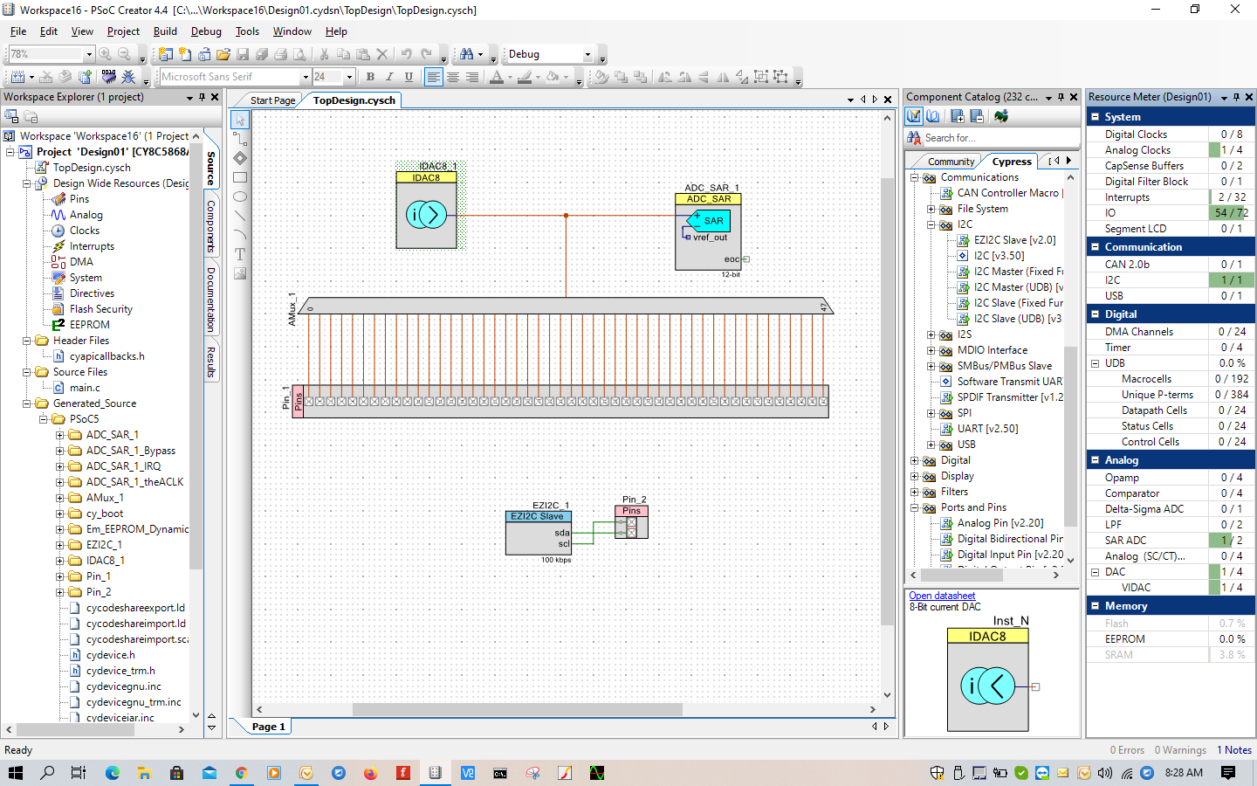Viewport: 1257px width, 786px height.
Task: Click the Program chip icon
Action: (x=108, y=77)
